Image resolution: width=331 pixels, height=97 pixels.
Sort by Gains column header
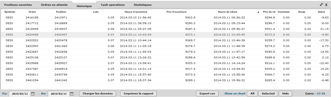(x=321, y=12)
